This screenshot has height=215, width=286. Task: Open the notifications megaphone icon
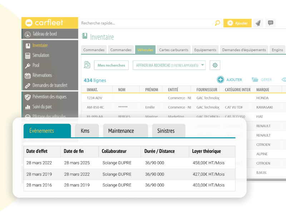pos(258,23)
